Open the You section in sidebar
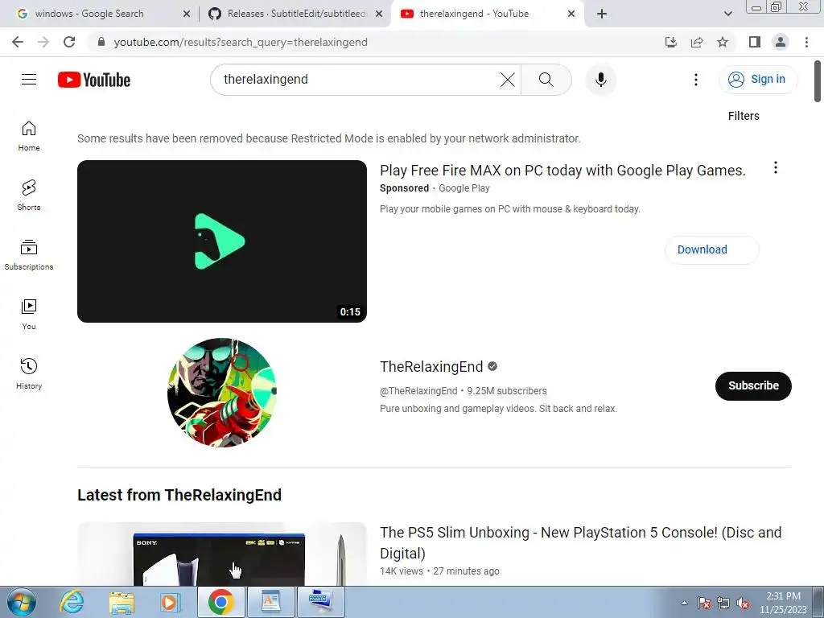The width and height of the screenshot is (824, 618). 29,315
